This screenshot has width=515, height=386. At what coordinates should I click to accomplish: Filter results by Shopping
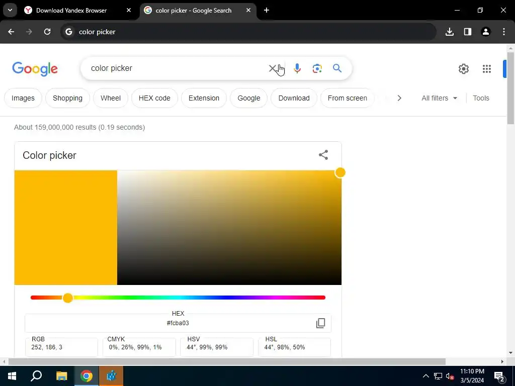point(68,98)
